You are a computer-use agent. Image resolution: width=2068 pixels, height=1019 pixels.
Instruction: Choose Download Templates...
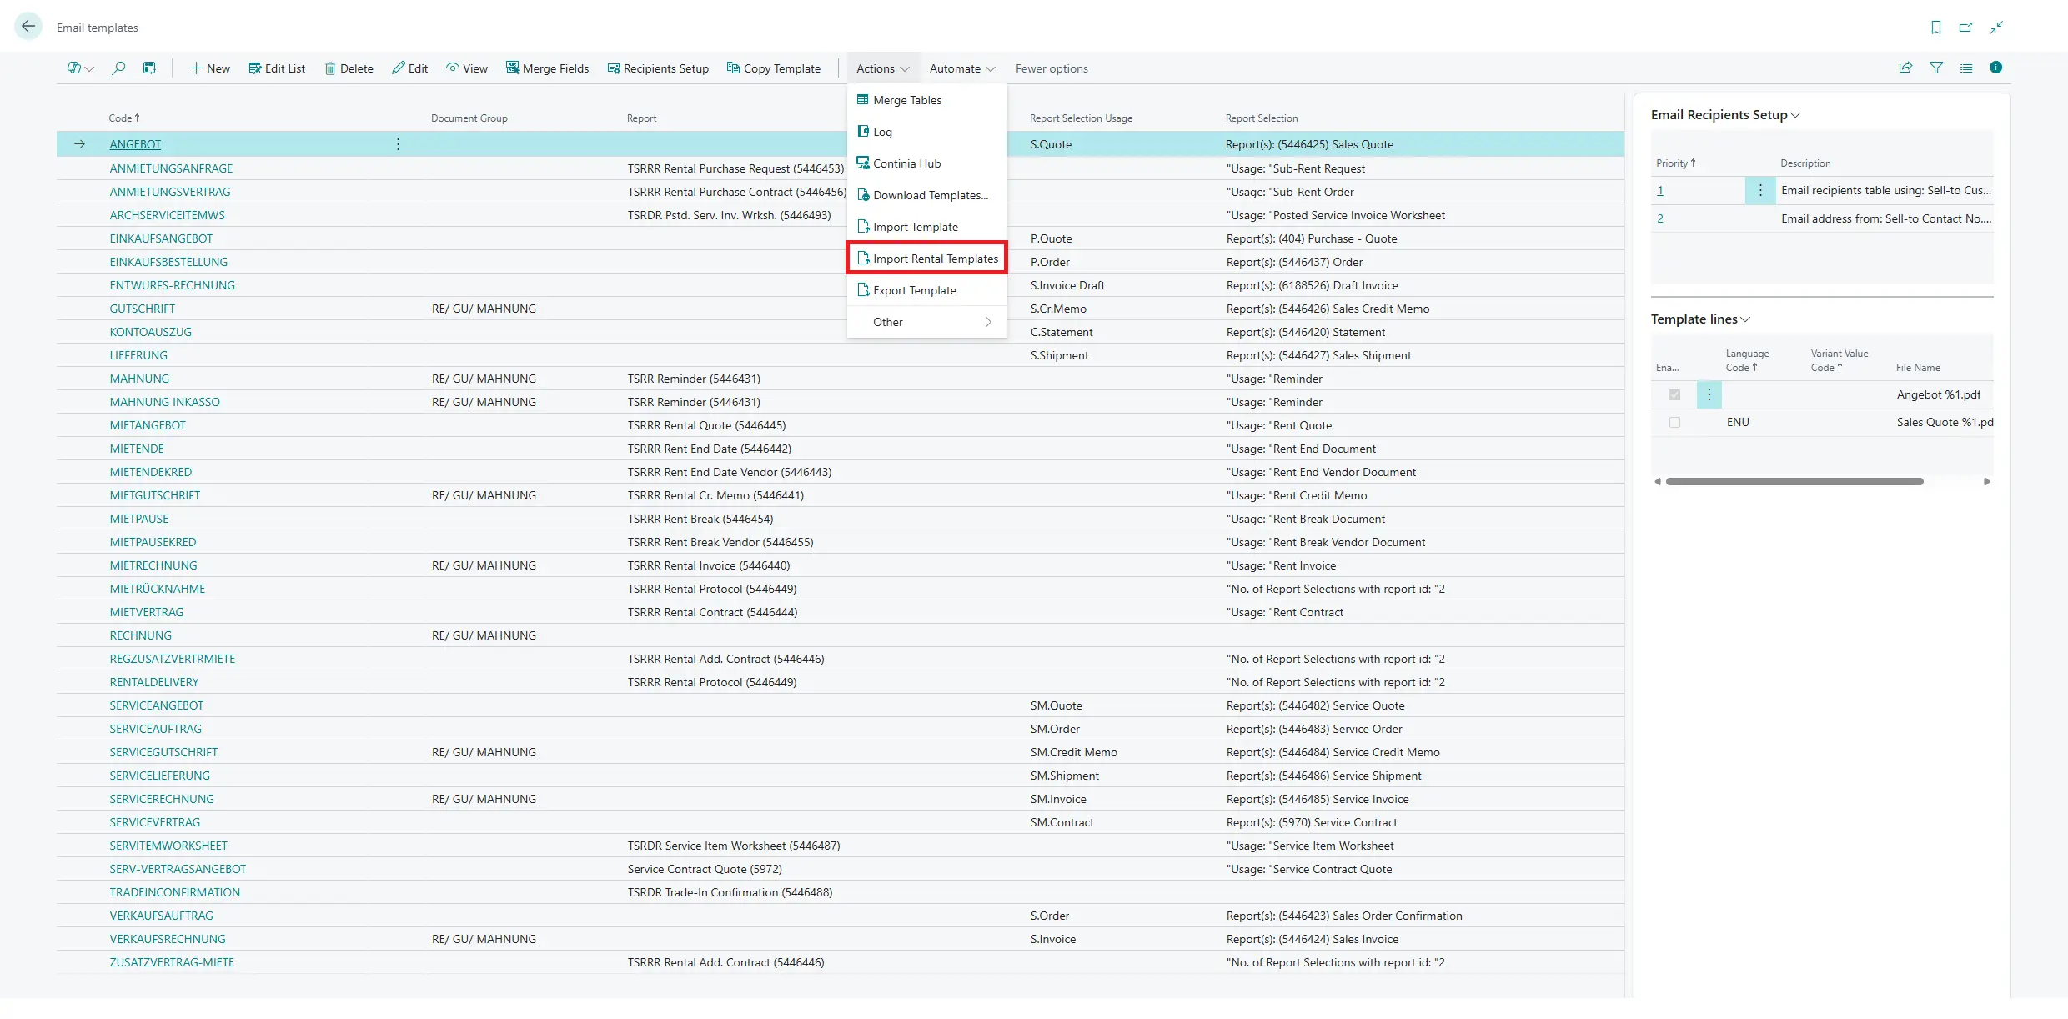(927, 195)
